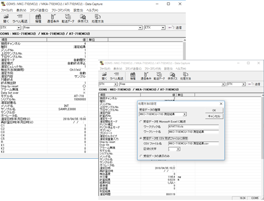Click back window vertical scrollbar
264x201 pixels.
click(x=184, y=50)
